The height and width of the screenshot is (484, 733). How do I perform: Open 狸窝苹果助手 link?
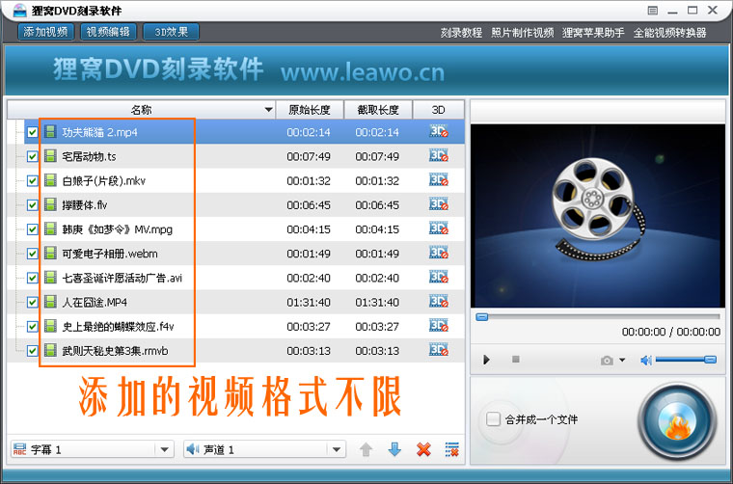click(x=593, y=33)
